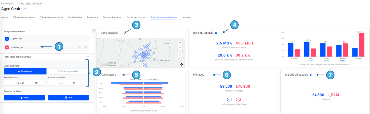Export the analysis to Excel

24,97
